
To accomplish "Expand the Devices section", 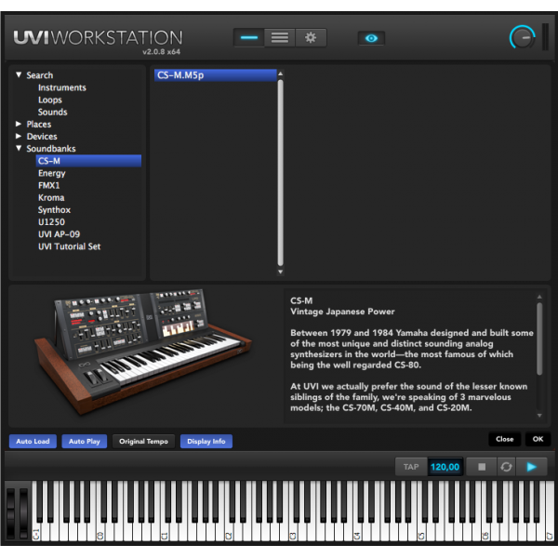I will click(x=19, y=136).
